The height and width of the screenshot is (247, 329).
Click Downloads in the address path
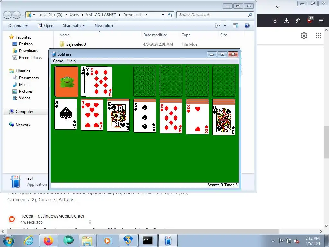(x=133, y=15)
